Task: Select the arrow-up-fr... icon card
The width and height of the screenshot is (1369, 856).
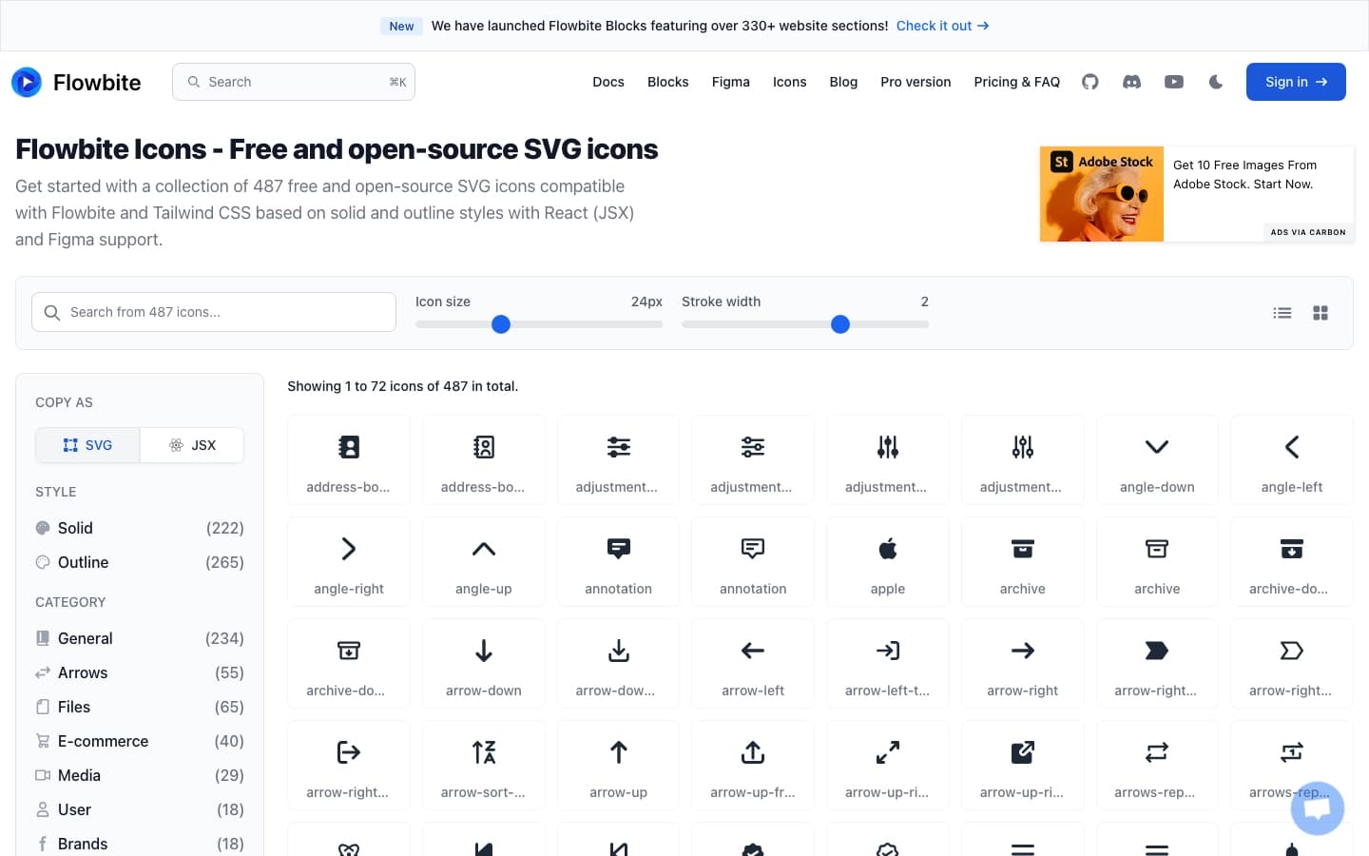Action: pyautogui.click(x=753, y=765)
